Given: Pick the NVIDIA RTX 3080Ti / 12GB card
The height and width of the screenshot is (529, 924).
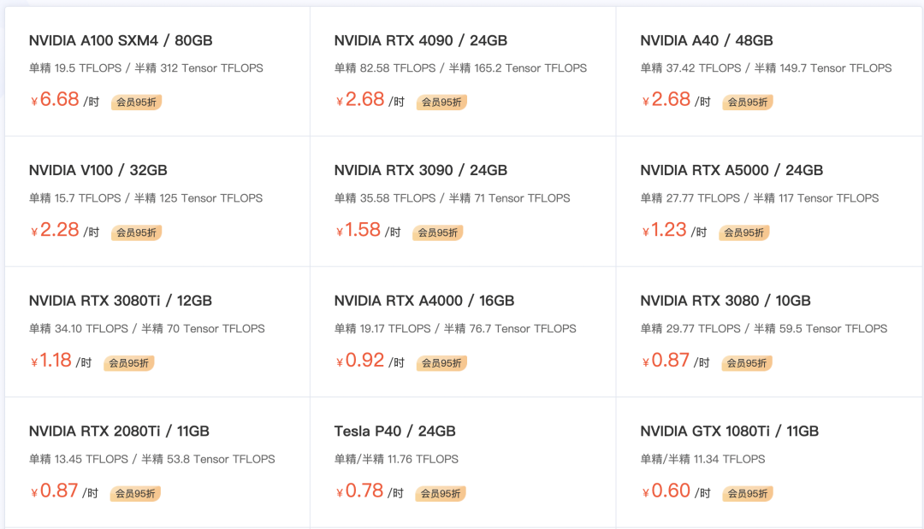Looking at the screenshot, I should [x=121, y=301].
